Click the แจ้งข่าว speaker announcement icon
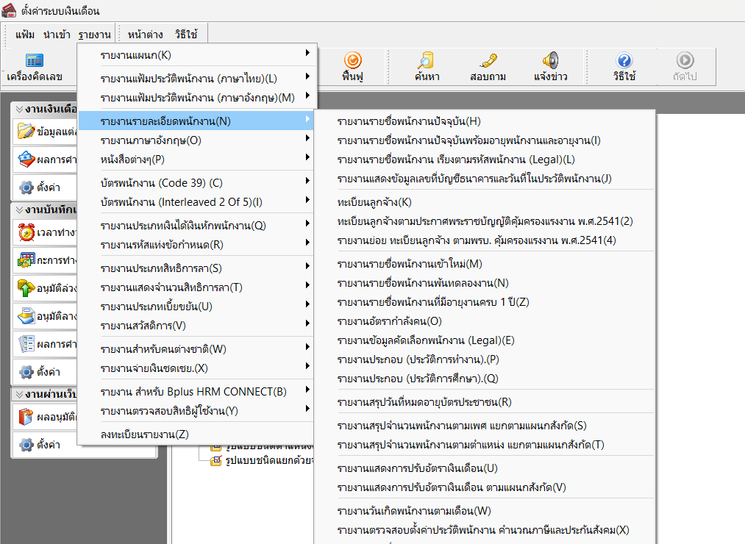745x544 pixels. (551, 66)
